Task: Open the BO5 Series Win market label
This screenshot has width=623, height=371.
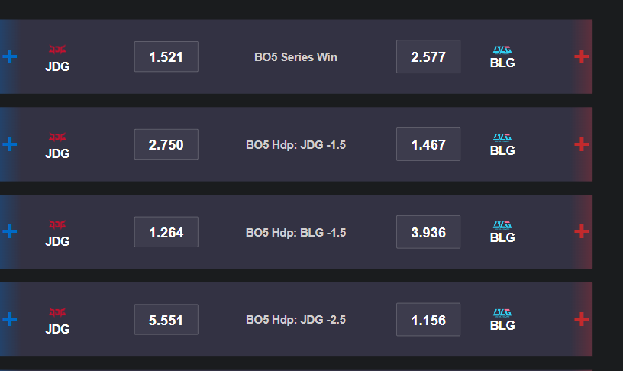Action: click(x=295, y=56)
